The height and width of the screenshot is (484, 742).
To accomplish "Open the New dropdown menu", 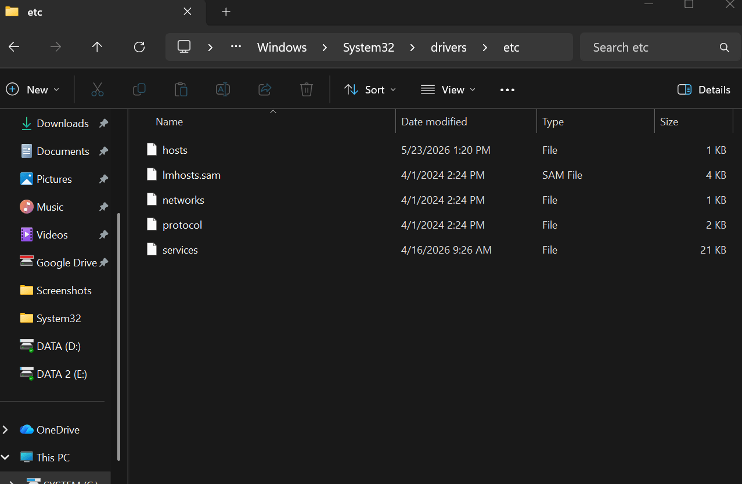I will pos(33,89).
